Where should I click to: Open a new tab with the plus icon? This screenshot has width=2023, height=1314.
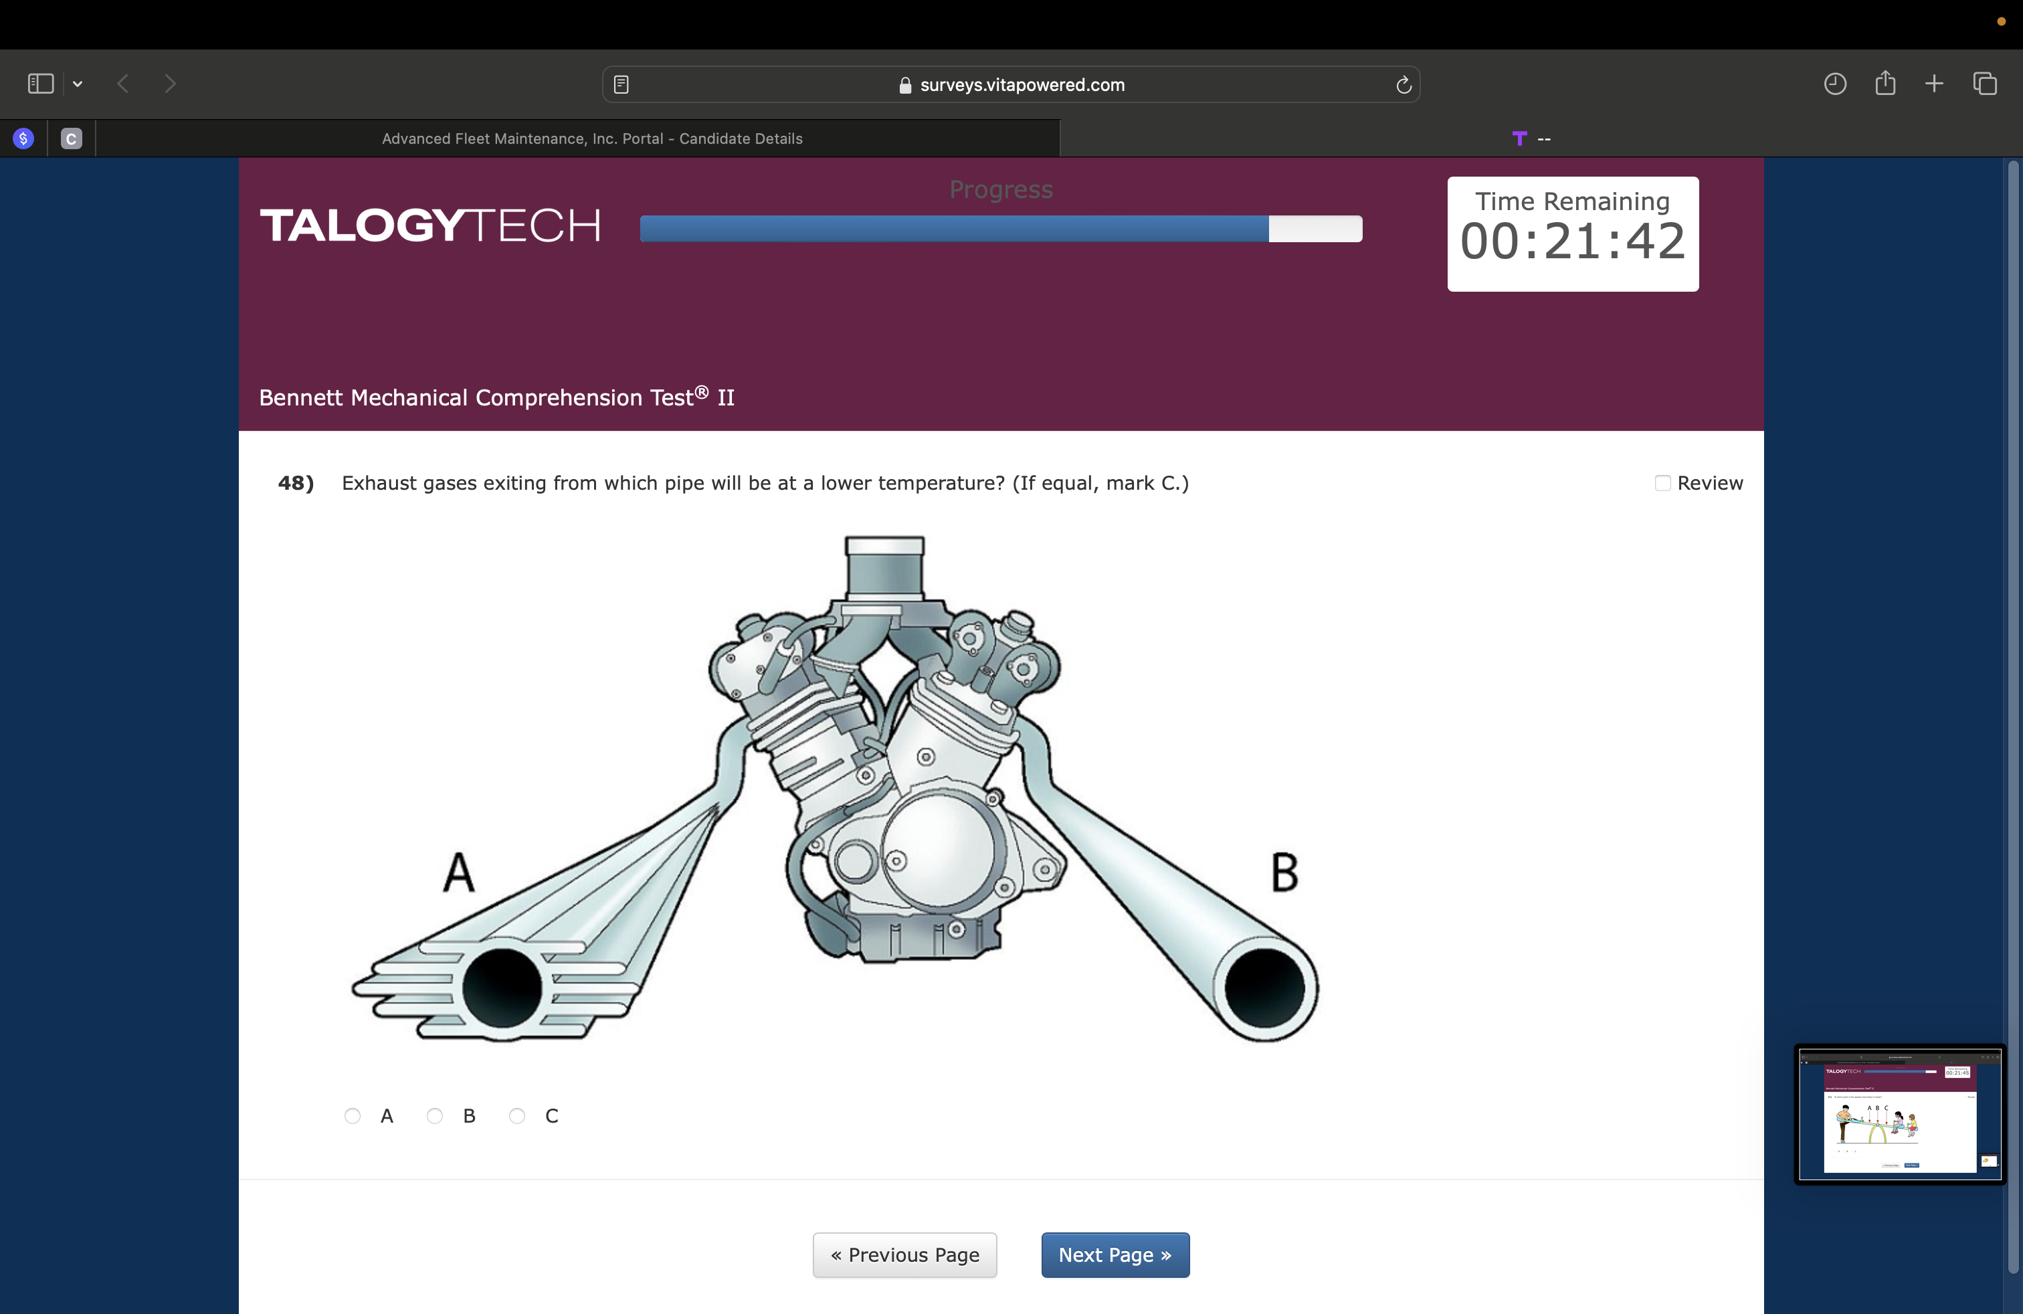pyautogui.click(x=1934, y=83)
